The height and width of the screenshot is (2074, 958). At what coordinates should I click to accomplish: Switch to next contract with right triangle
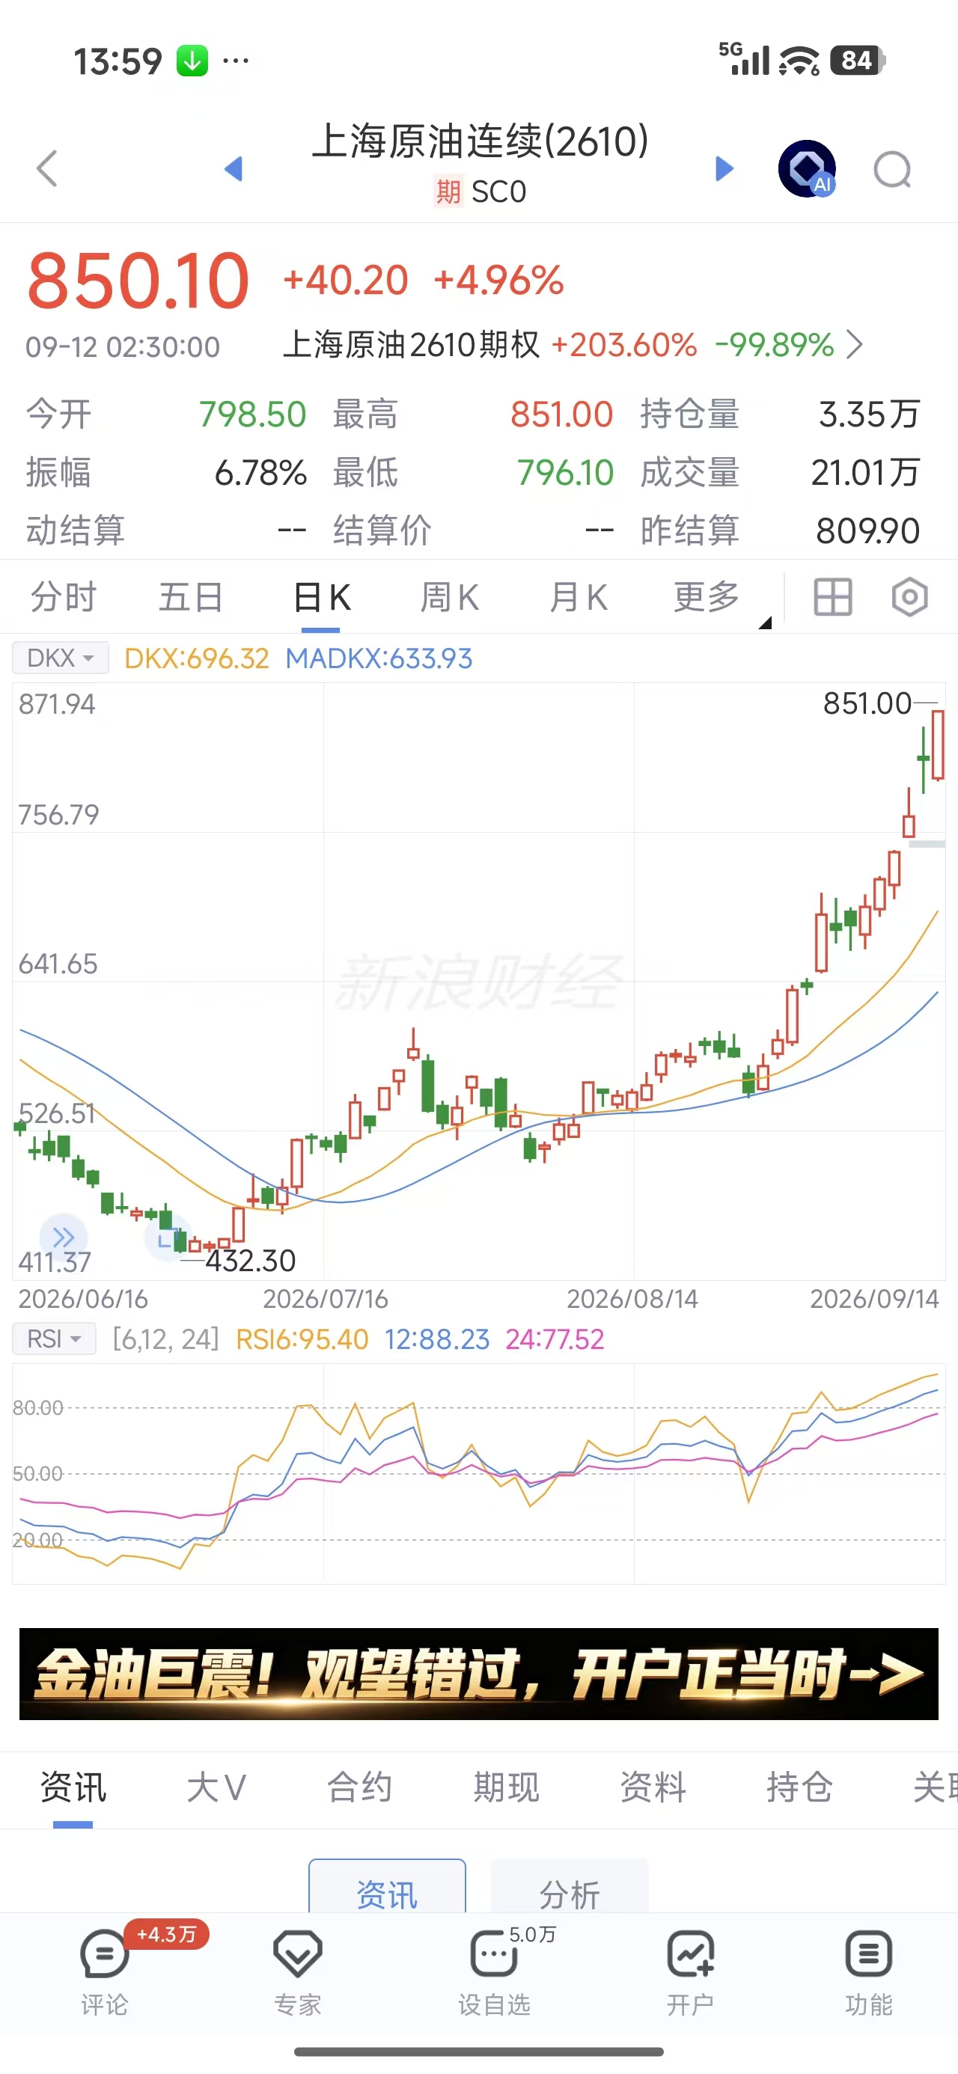point(724,168)
